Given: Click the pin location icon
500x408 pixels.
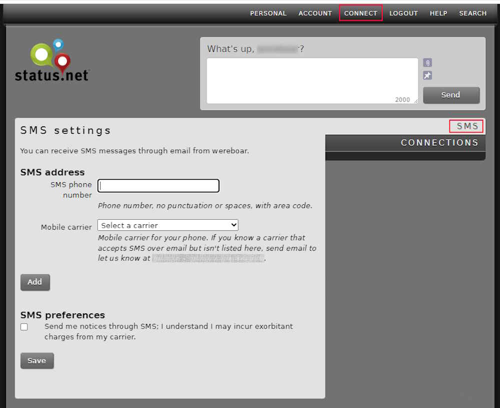Looking at the screenshot, I should (x=427, y=76).
